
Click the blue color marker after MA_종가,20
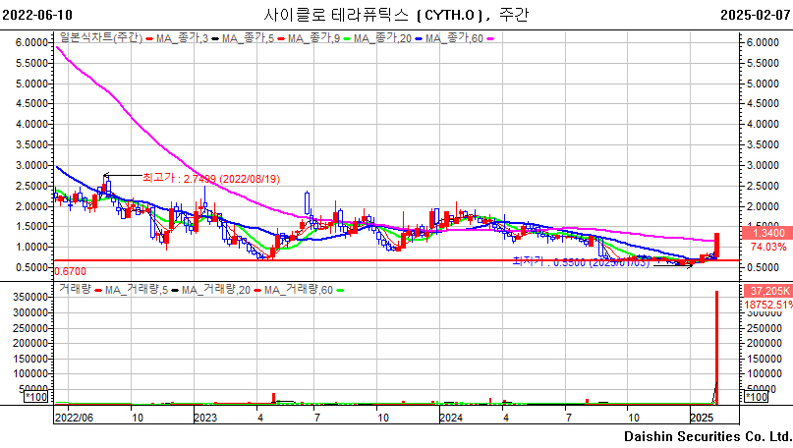pyautogui.click(x=418, y=38)
